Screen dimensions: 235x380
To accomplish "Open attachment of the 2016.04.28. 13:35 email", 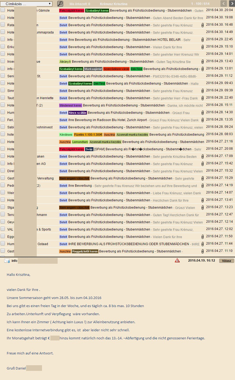I will 203,120.
